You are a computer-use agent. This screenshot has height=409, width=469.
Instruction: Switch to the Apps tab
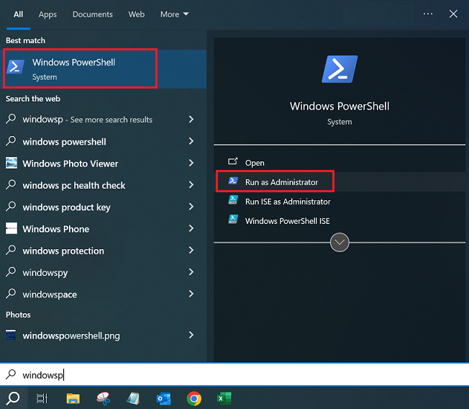[47, 14]
